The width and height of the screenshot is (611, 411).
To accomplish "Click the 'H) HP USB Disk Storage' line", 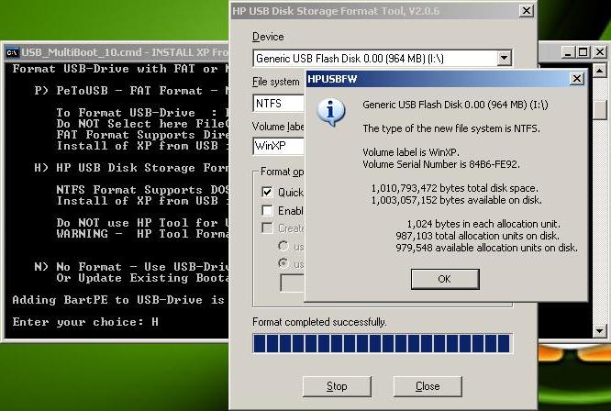I will click(x=131, y=168).
